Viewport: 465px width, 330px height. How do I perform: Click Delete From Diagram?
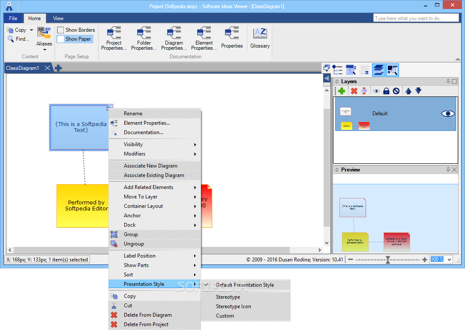(x=155, y=315)
